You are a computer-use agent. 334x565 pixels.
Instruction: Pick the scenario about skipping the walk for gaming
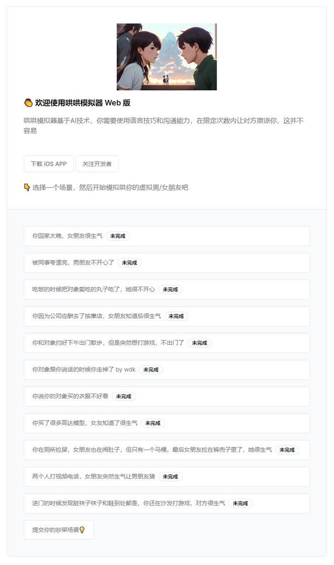coord(167,343)
